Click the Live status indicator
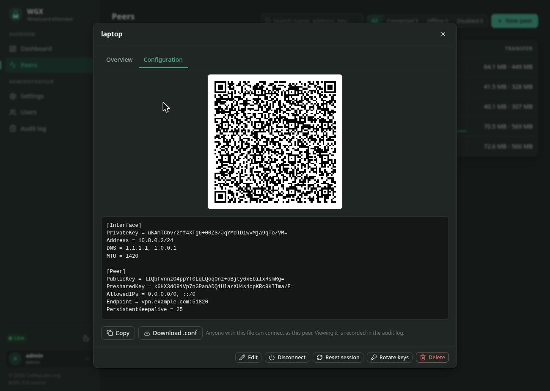Viewport: 550px width, 391px height. point(17,338)
